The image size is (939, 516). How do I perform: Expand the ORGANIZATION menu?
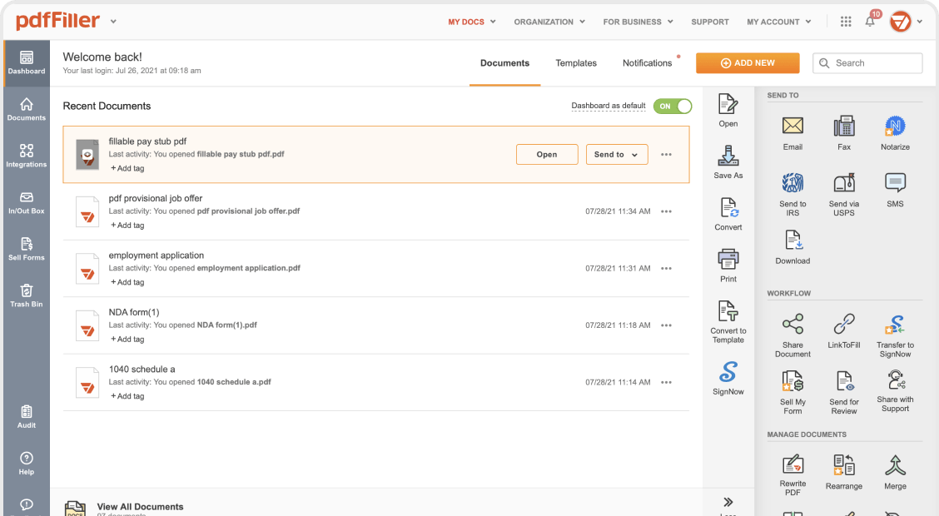click(549, 22)
